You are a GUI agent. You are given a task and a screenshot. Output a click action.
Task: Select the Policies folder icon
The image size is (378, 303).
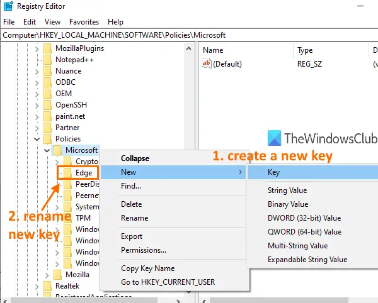click(x=47, y=139)
